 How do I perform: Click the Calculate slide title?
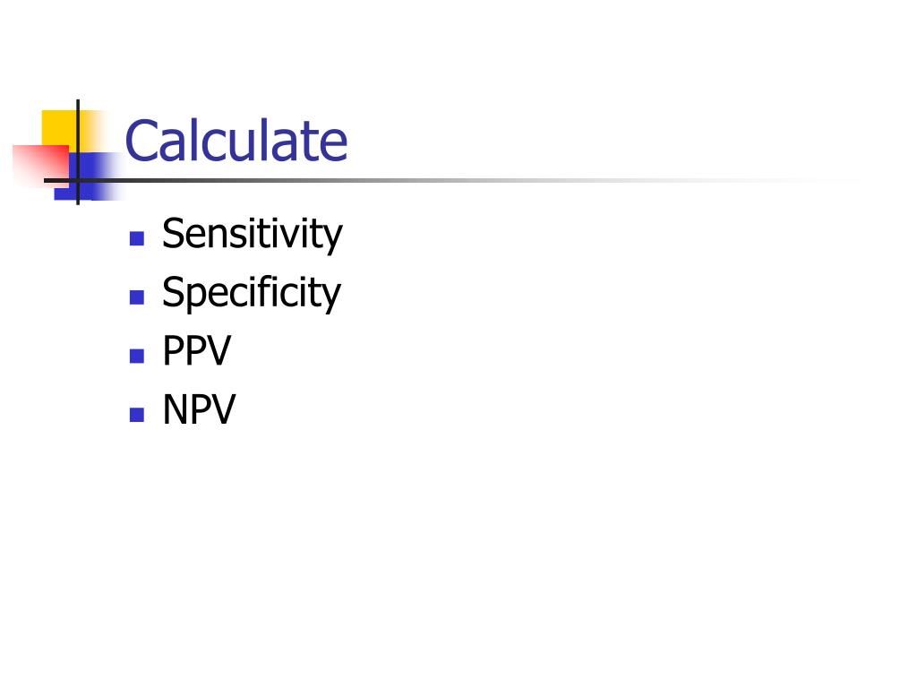236,141
